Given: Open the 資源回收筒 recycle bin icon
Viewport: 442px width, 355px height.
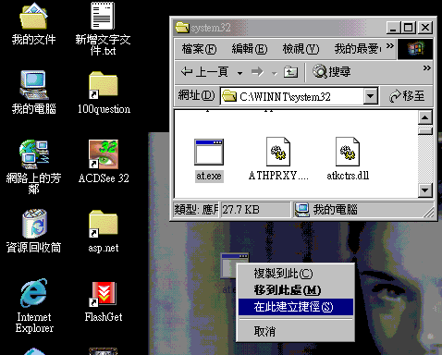Looking at the screenshot, I should tap(34, 224).
